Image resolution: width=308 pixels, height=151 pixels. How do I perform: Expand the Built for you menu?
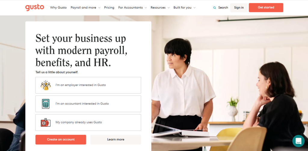[x=184, y=7]
